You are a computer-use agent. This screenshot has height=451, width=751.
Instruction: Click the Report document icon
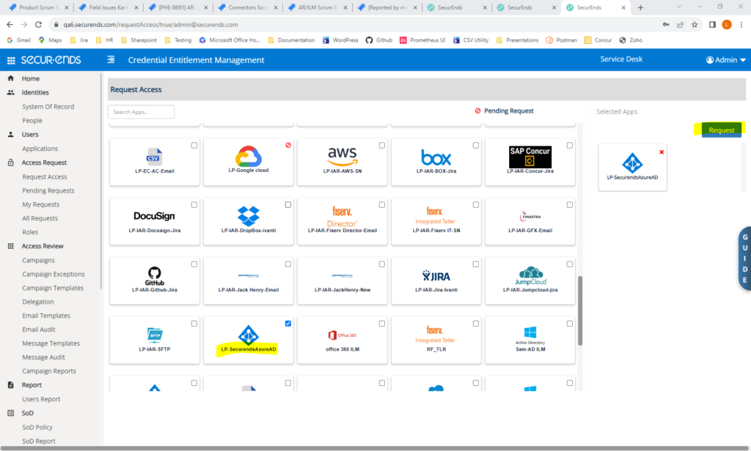click(x=10, y=385)
